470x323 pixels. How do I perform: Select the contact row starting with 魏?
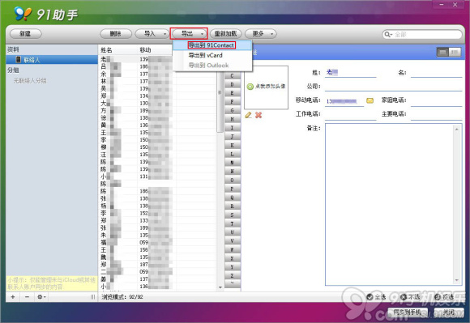(x=157, y=257)
